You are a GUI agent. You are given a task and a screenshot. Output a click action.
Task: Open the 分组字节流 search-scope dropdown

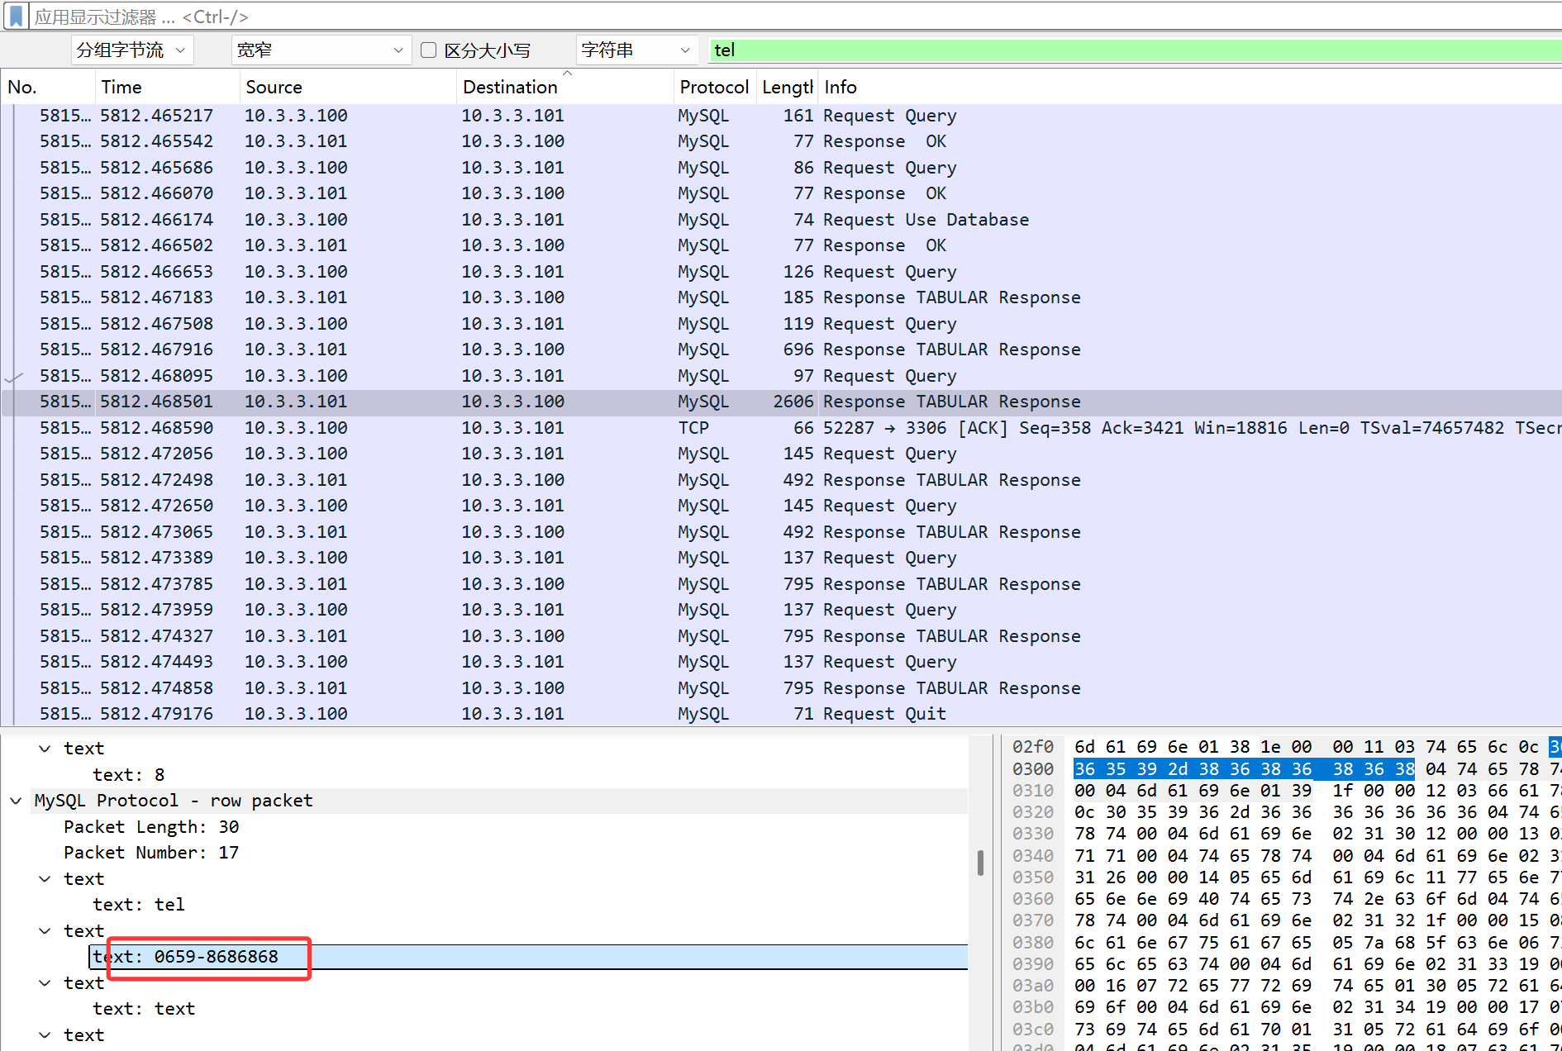[x=132, y=50]
